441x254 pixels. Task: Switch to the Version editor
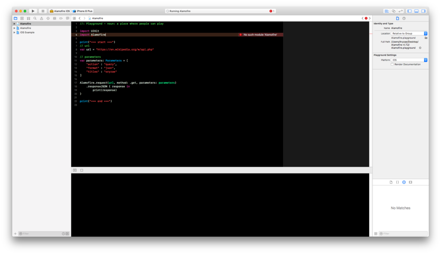tap(401, 11)
